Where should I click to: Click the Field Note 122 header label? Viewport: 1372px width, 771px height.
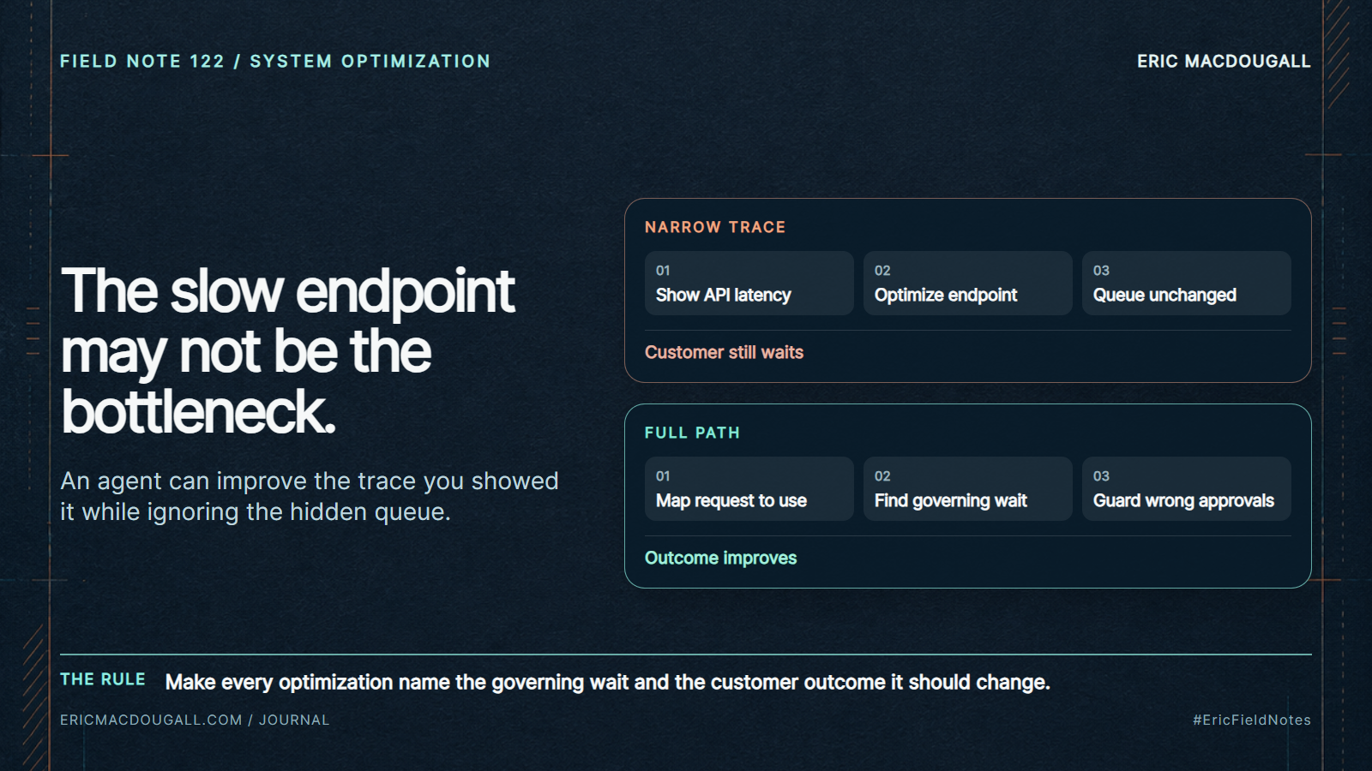click(x=275, y=62)
